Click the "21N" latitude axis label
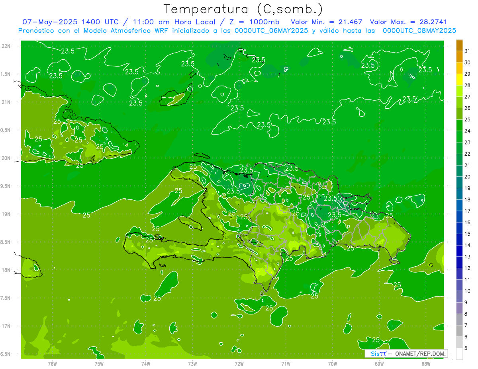 (6, 102)
